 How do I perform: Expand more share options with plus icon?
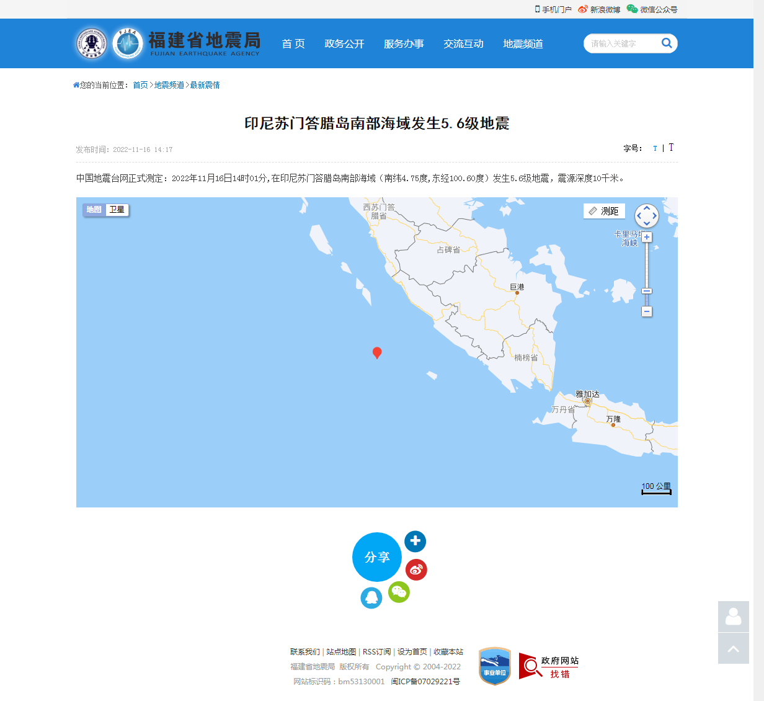click(x=415, y=541)
